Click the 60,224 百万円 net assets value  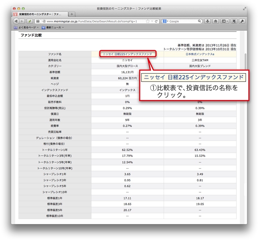point(127,78)
